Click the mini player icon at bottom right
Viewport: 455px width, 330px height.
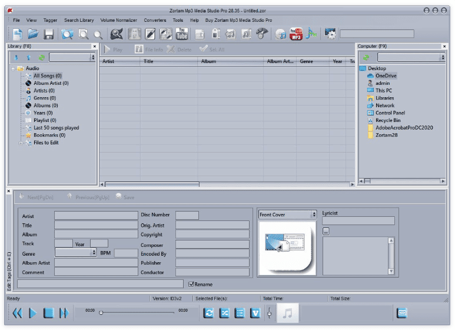tap(402, 313)
